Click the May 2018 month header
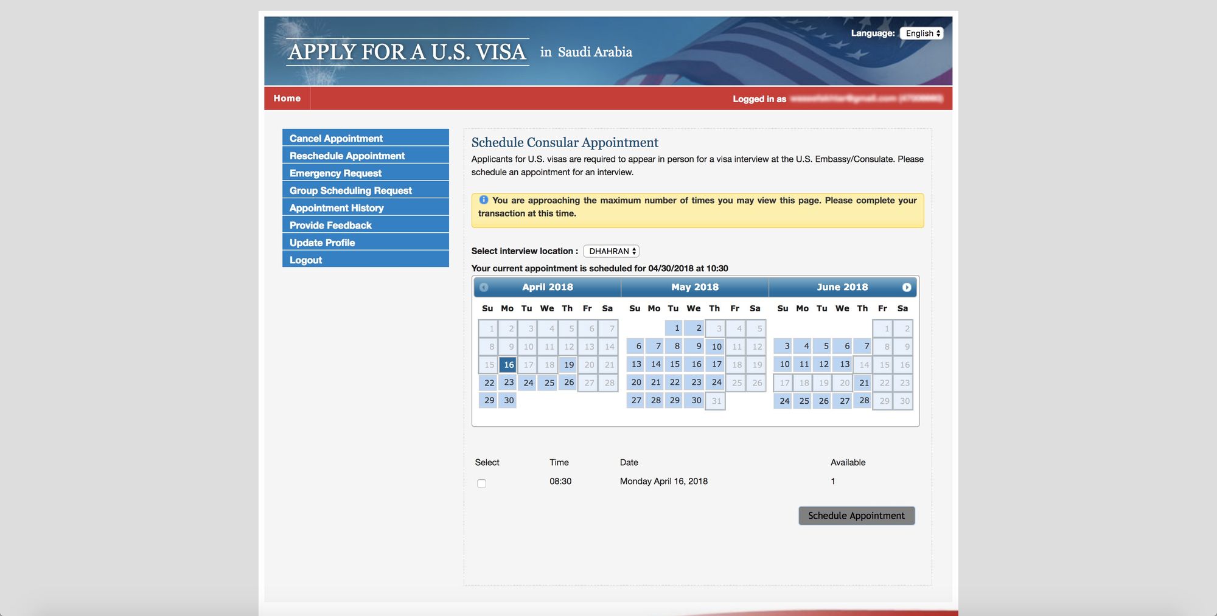The height and width of the screenshot is (616, 1217). [695, 287]
